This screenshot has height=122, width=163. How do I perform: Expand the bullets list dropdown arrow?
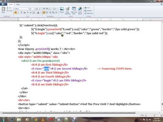(52, 9)
